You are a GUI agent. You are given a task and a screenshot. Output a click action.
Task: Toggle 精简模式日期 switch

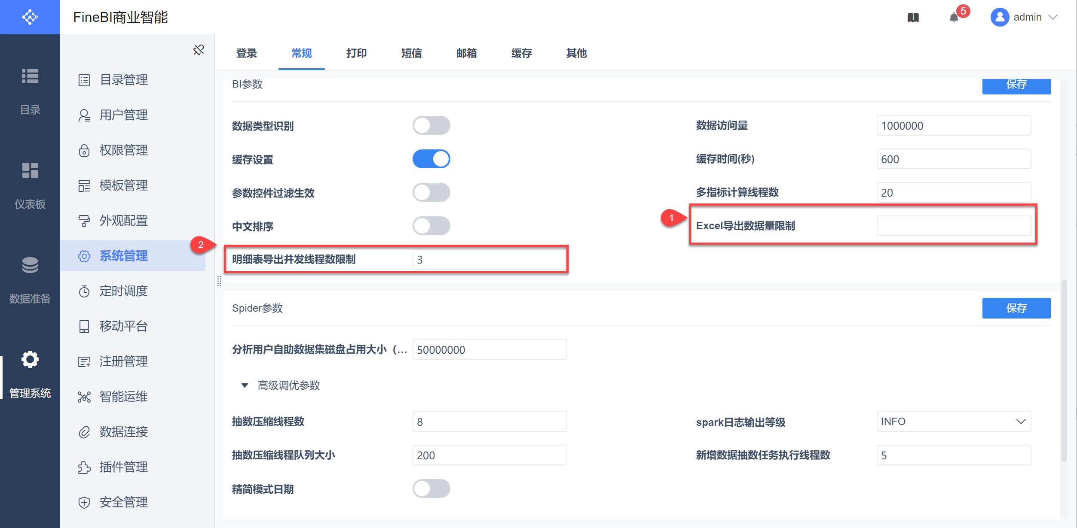(431, 489)
